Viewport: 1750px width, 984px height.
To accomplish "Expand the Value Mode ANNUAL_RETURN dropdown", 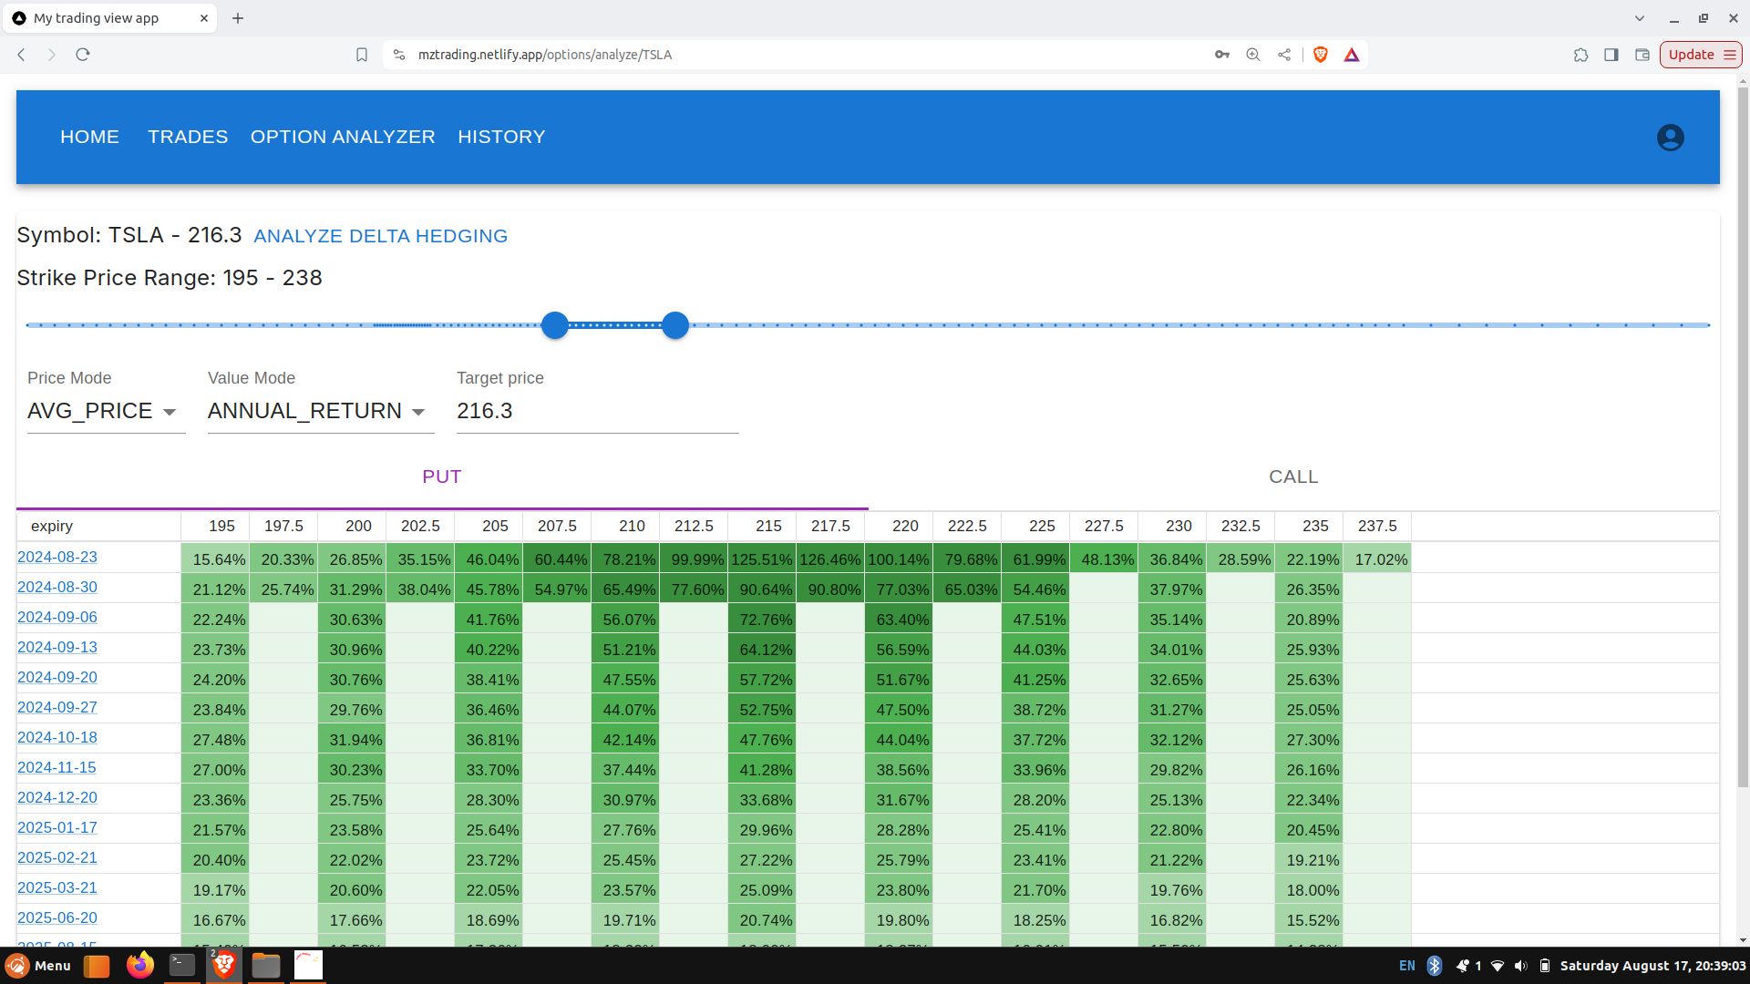I will [321, 411].
